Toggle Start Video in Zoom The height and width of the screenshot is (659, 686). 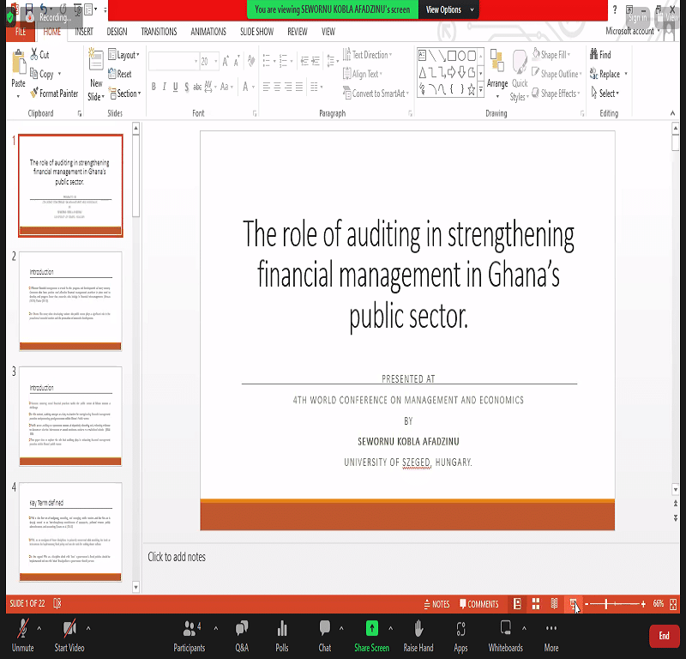tap(69, 632)
